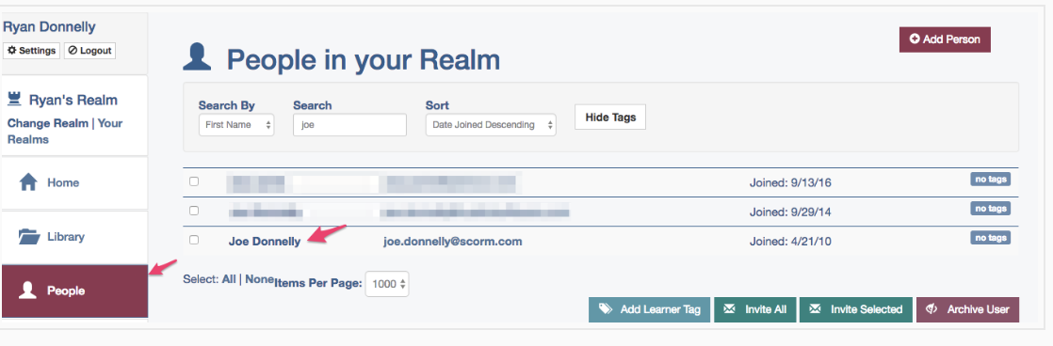Click the Logout button
Screen dimensions: 1053x346
(89, 51)
